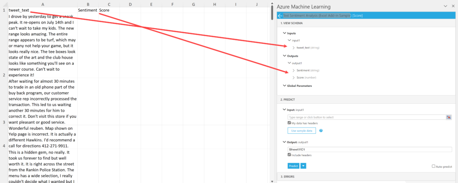Select column H header
Viewport: 458px width, 183px height.
coord(214,4)
